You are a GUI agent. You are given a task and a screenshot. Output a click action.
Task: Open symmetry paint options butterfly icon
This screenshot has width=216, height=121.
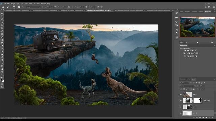click(x=101, y=7)
